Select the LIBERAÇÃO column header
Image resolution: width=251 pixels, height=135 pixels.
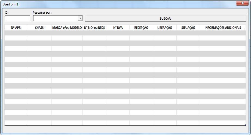pyautogui.click(x=165, y=28)
